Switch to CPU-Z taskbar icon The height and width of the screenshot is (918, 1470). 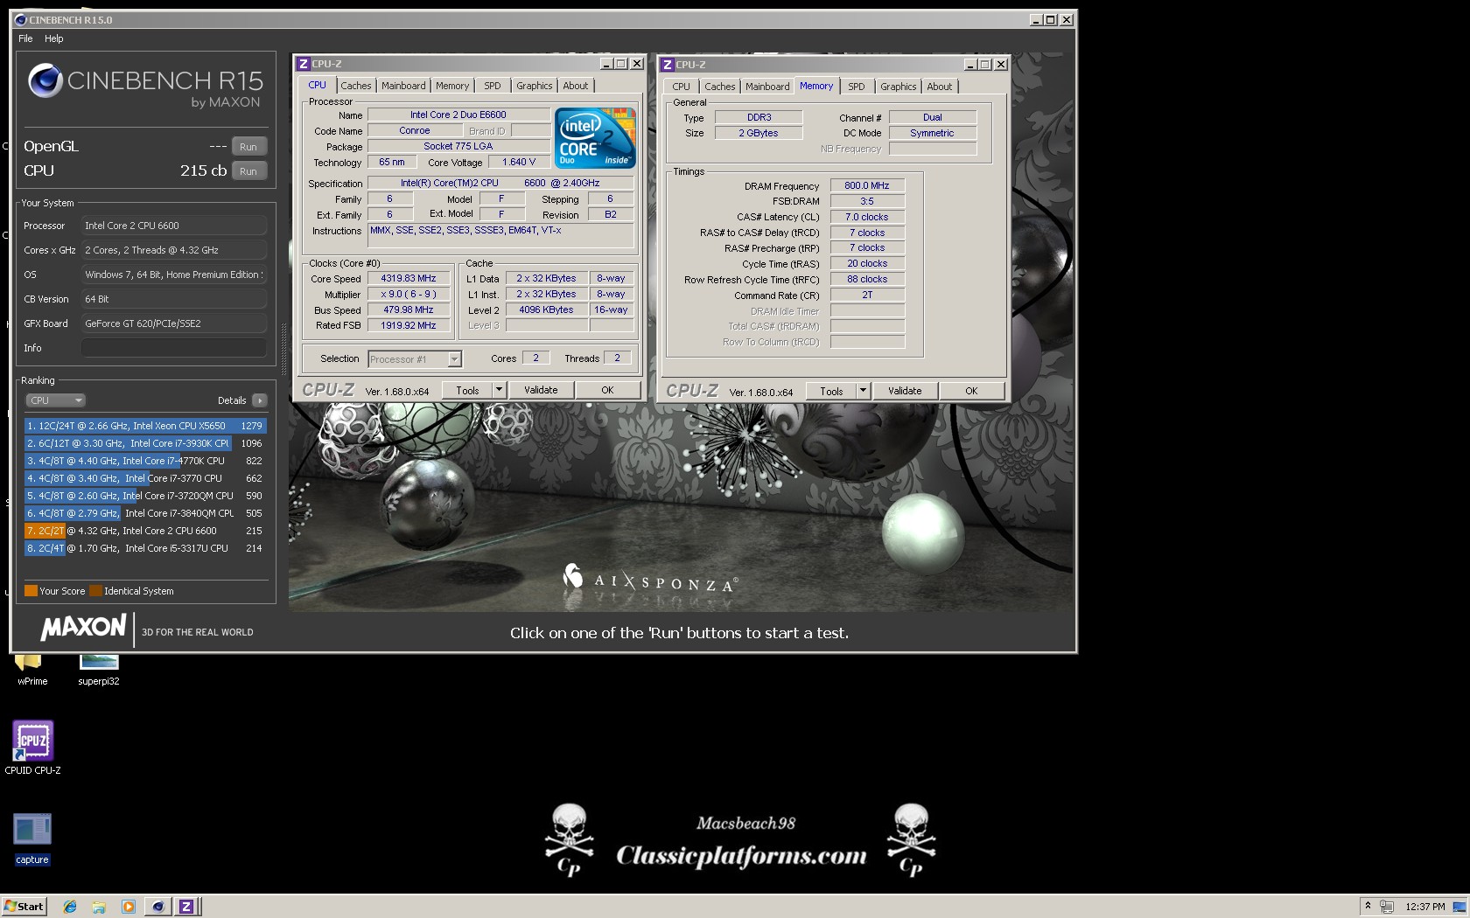[186, 907]
